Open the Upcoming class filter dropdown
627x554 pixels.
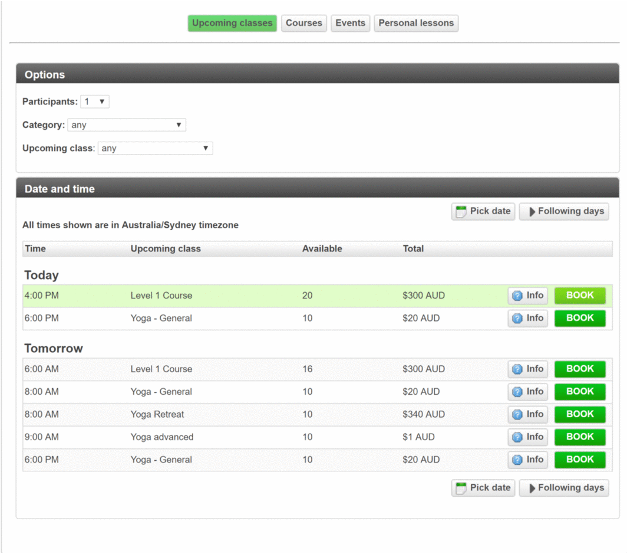155,148
